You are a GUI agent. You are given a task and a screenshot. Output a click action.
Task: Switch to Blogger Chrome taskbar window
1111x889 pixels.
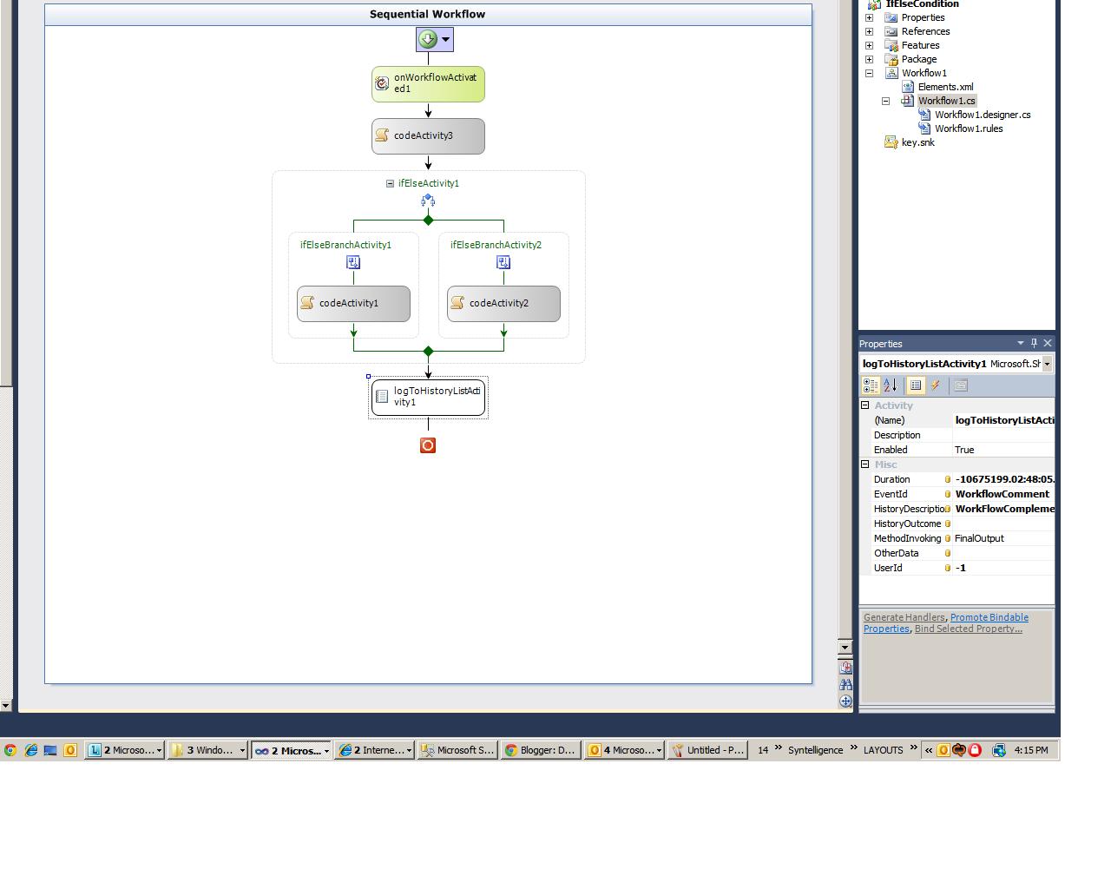point(541,750)
